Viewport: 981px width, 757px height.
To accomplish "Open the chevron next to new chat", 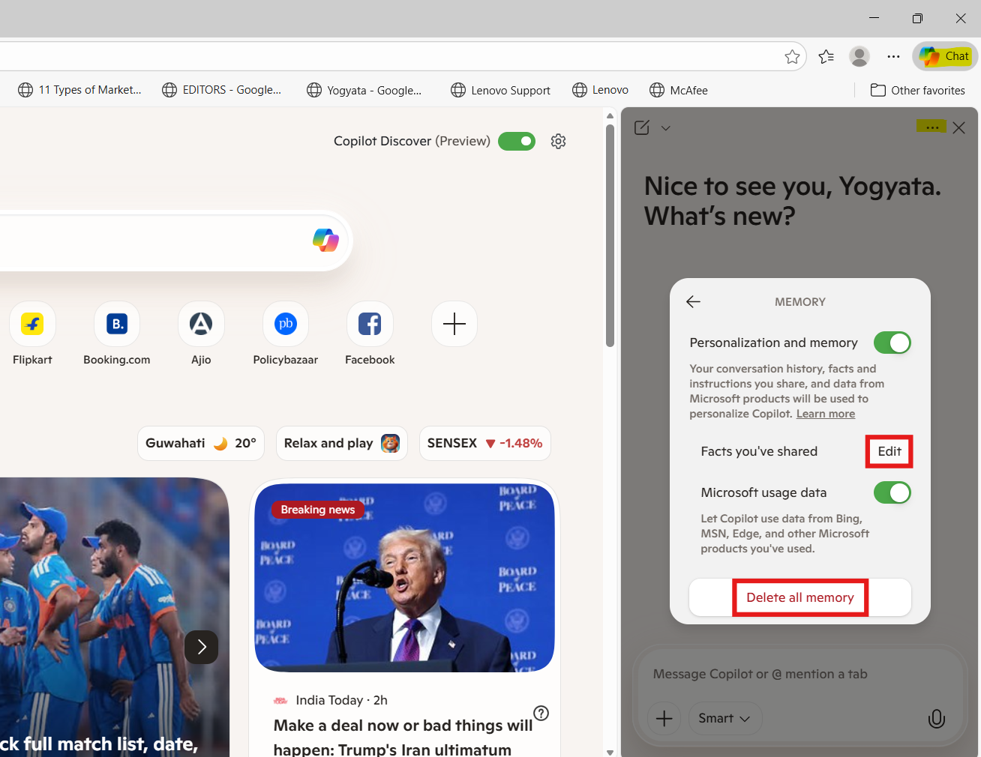I will click(666, 127).
